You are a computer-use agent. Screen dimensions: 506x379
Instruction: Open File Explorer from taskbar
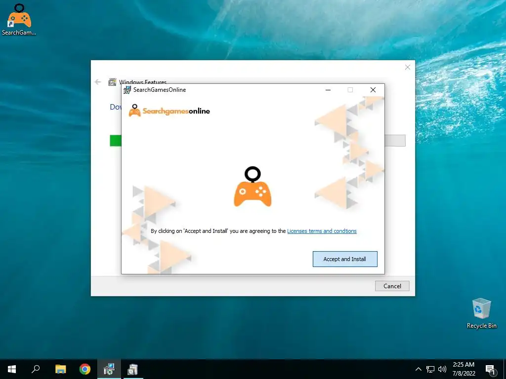click(60, 369)
